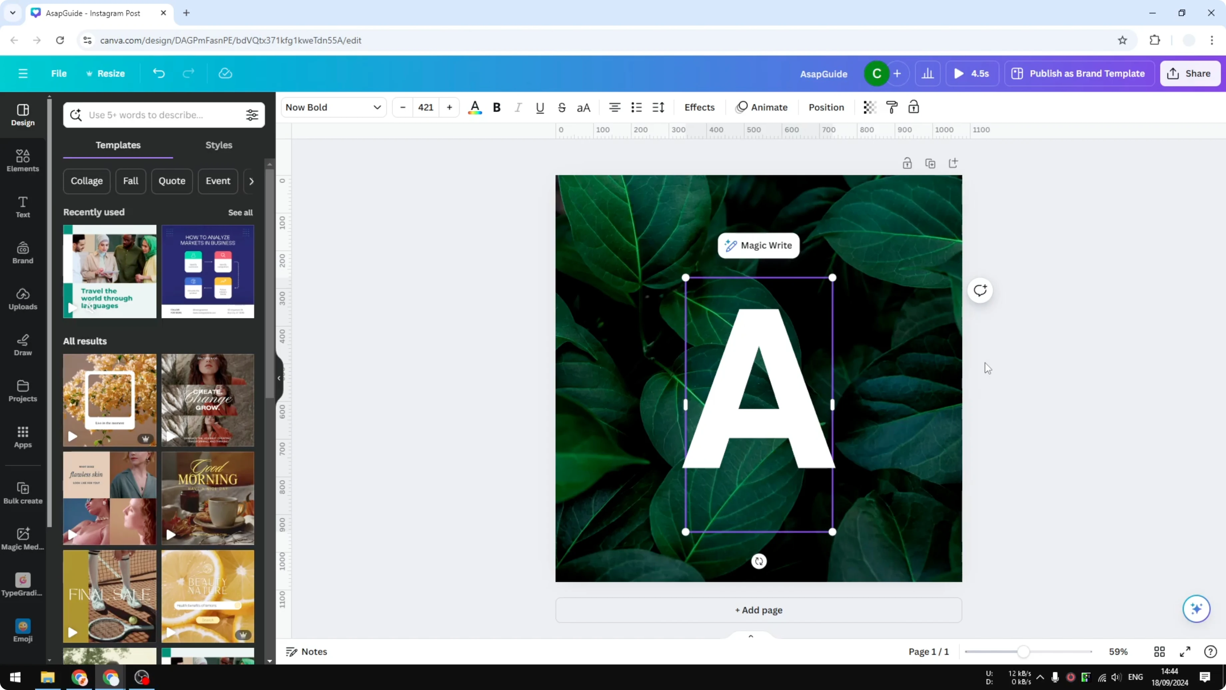The image size is (1226, 690).
Task: Open the Emoji app
Action: point(23,631)
